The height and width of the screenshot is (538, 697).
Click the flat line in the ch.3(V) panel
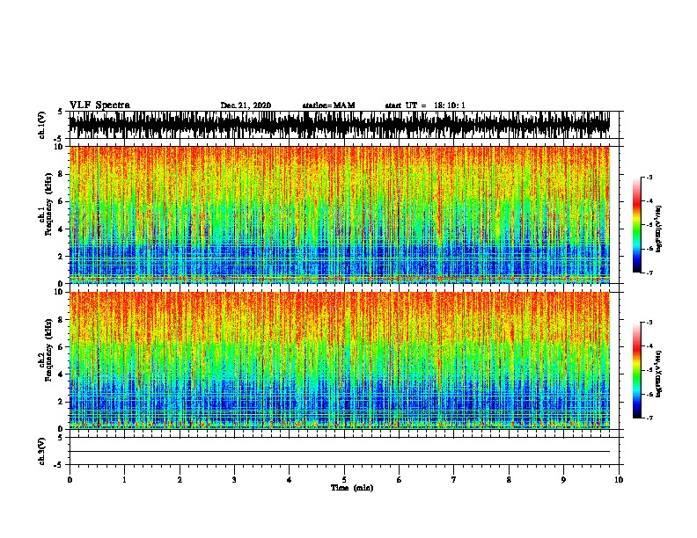[x=339, y=452]
